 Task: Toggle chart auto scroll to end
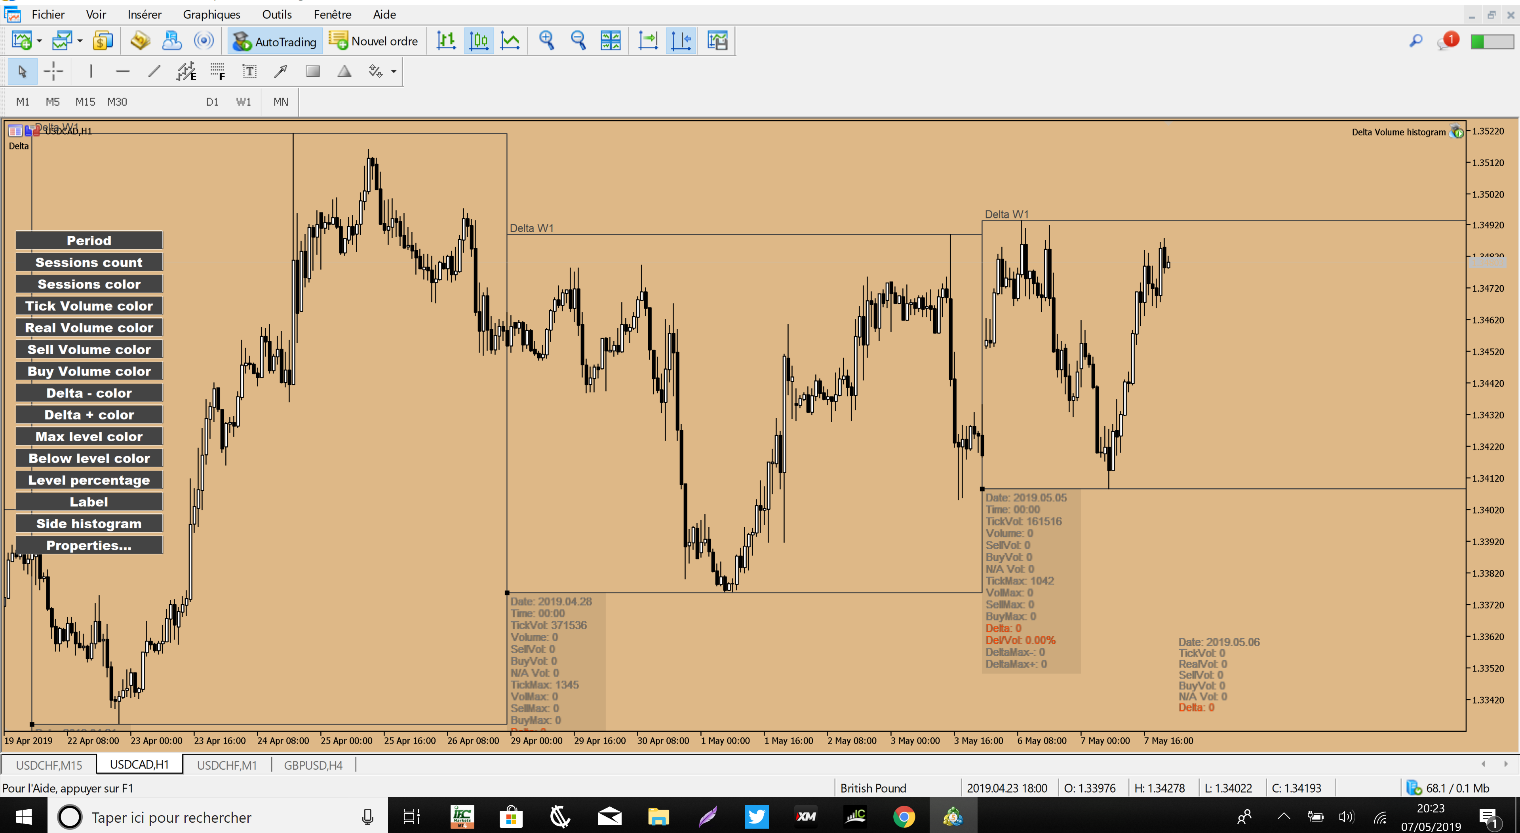click(648, 41)
